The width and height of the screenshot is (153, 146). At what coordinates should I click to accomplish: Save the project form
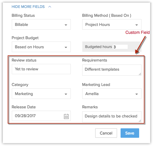pos(130,133)
